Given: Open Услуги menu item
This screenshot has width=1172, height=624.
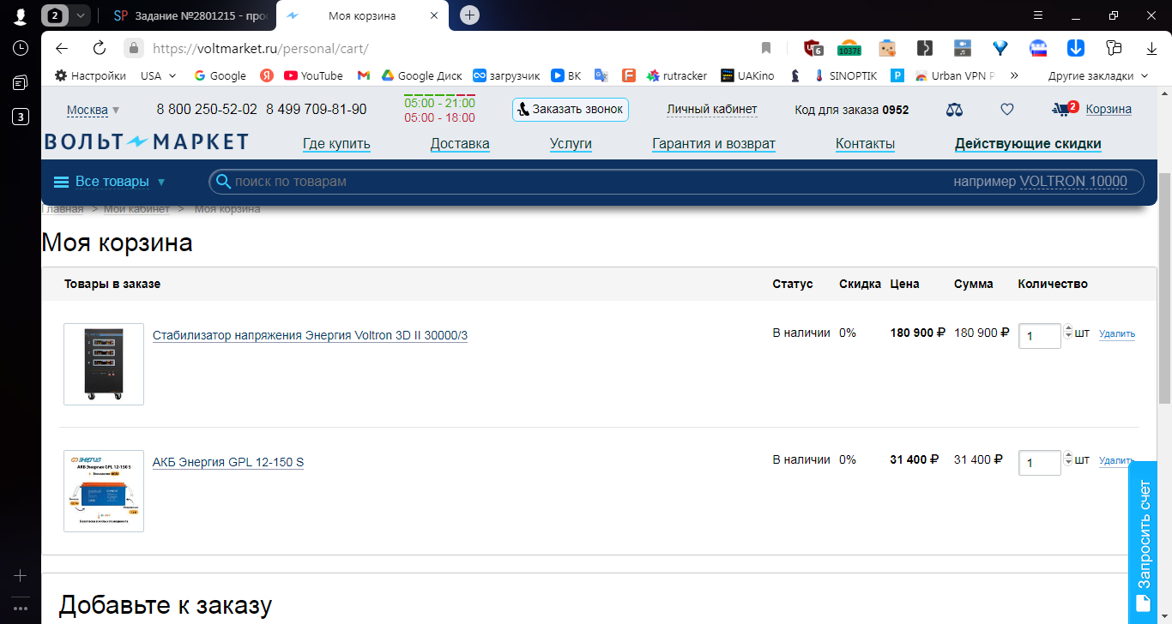Looking at the screenshot, I should pyautogui.click(x=571, y=144).
